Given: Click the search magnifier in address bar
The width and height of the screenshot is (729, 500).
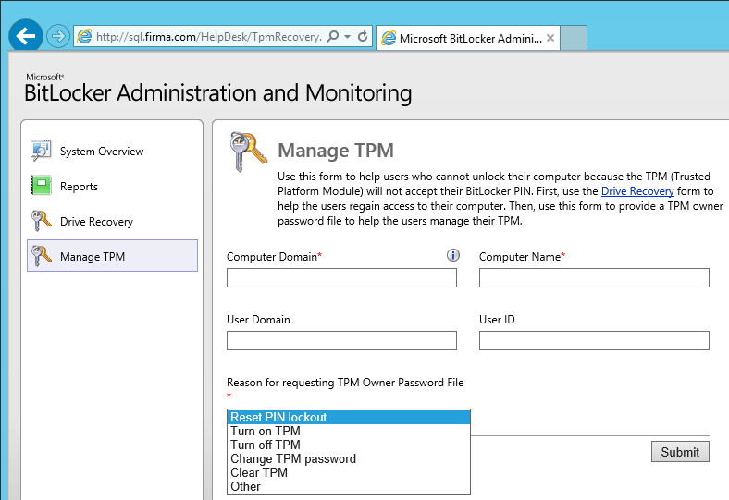Looking at the screenshot, I should 332,36.
